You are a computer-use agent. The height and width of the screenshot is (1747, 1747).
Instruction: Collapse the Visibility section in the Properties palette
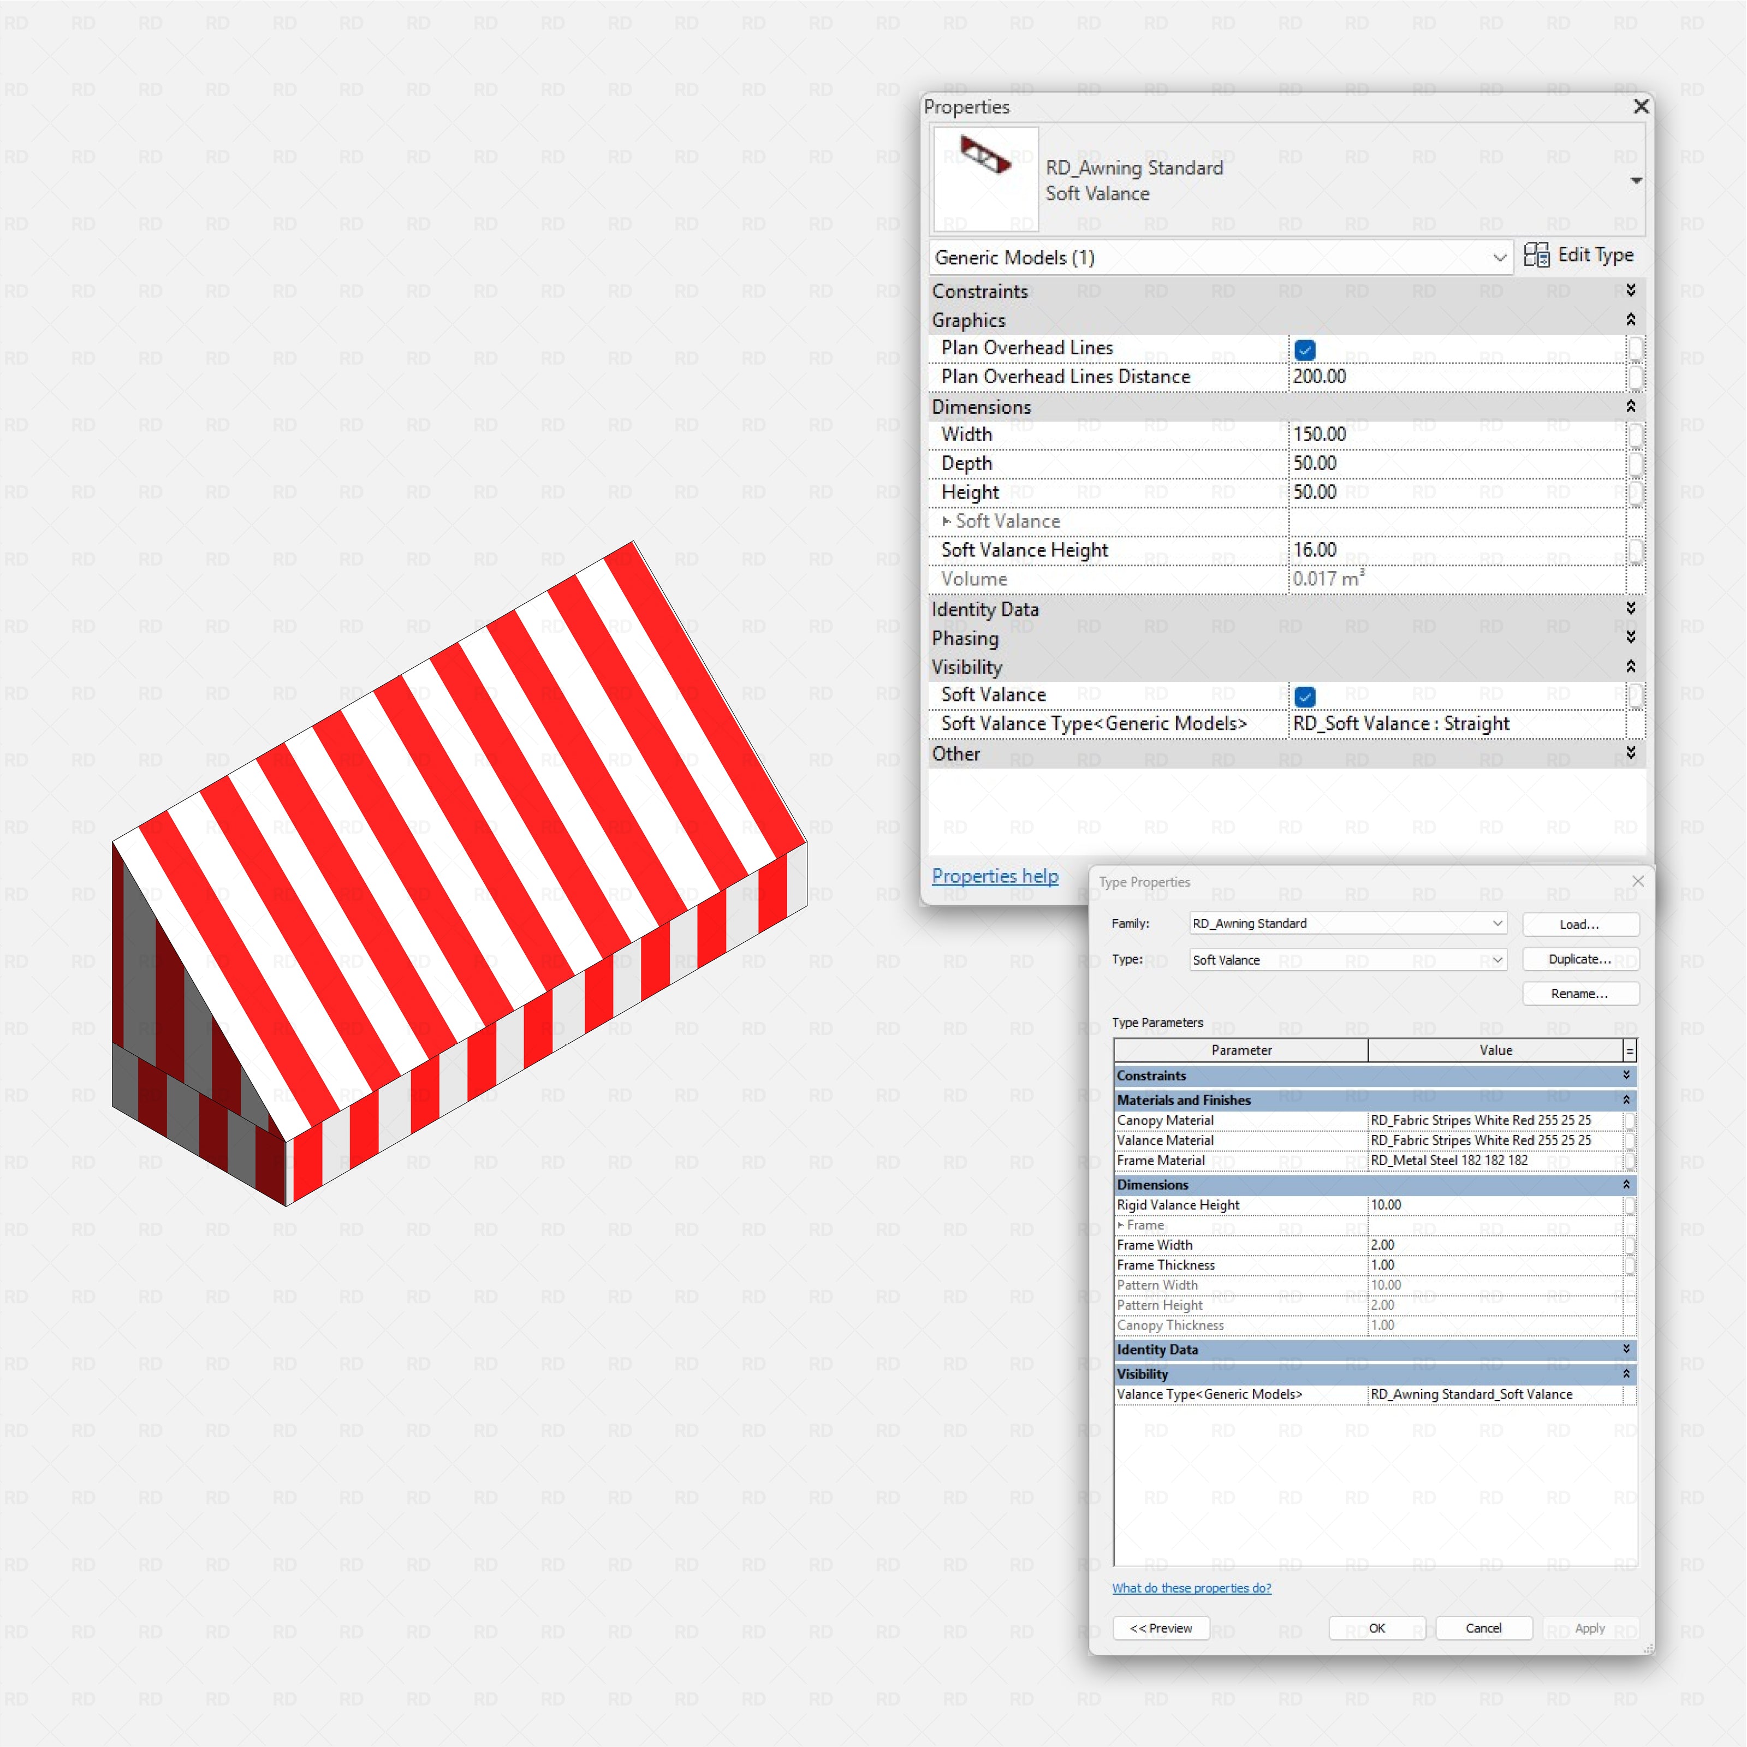pyautogui.click(x=1630, y=667)
